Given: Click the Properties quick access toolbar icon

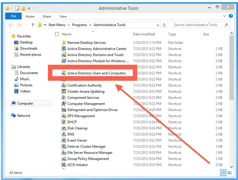Looking at the screenshot, I should (17, 8).
